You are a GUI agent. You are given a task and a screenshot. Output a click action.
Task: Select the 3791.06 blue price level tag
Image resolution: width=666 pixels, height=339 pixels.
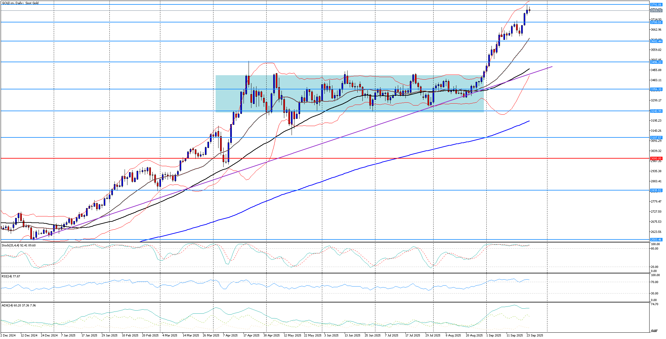(656, 5)
